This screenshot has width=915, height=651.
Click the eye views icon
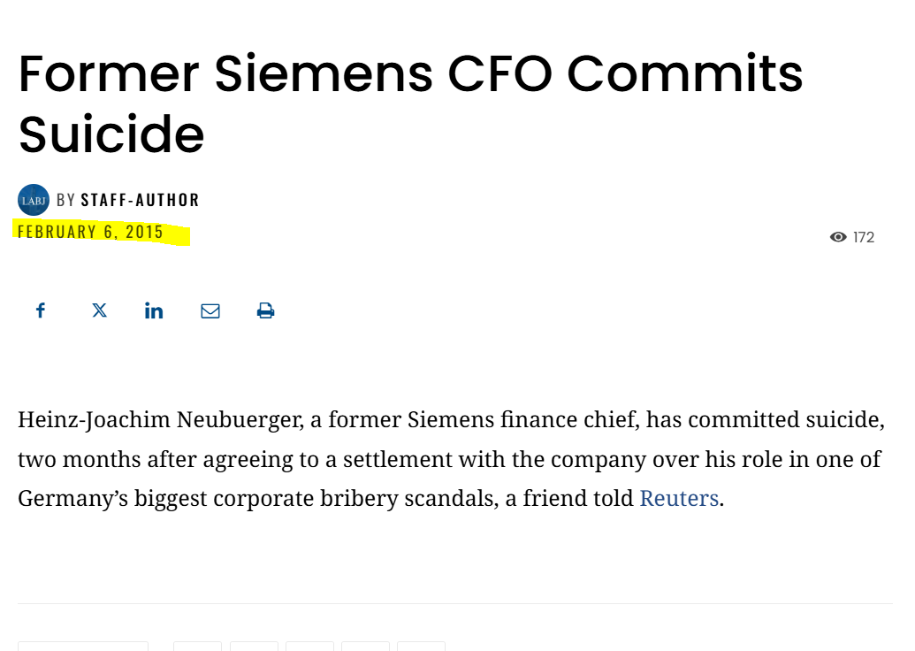click(x=838, y=237)
